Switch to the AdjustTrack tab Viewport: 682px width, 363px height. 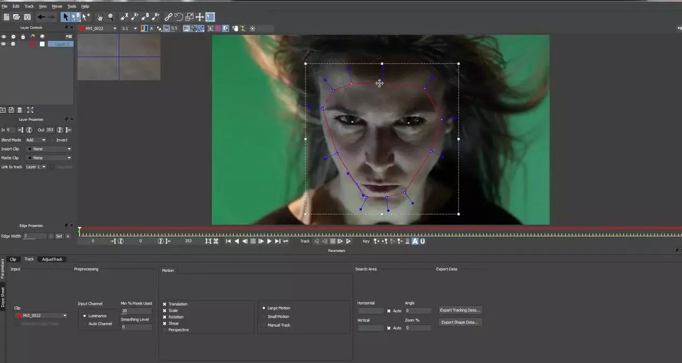tap(52, 259)
